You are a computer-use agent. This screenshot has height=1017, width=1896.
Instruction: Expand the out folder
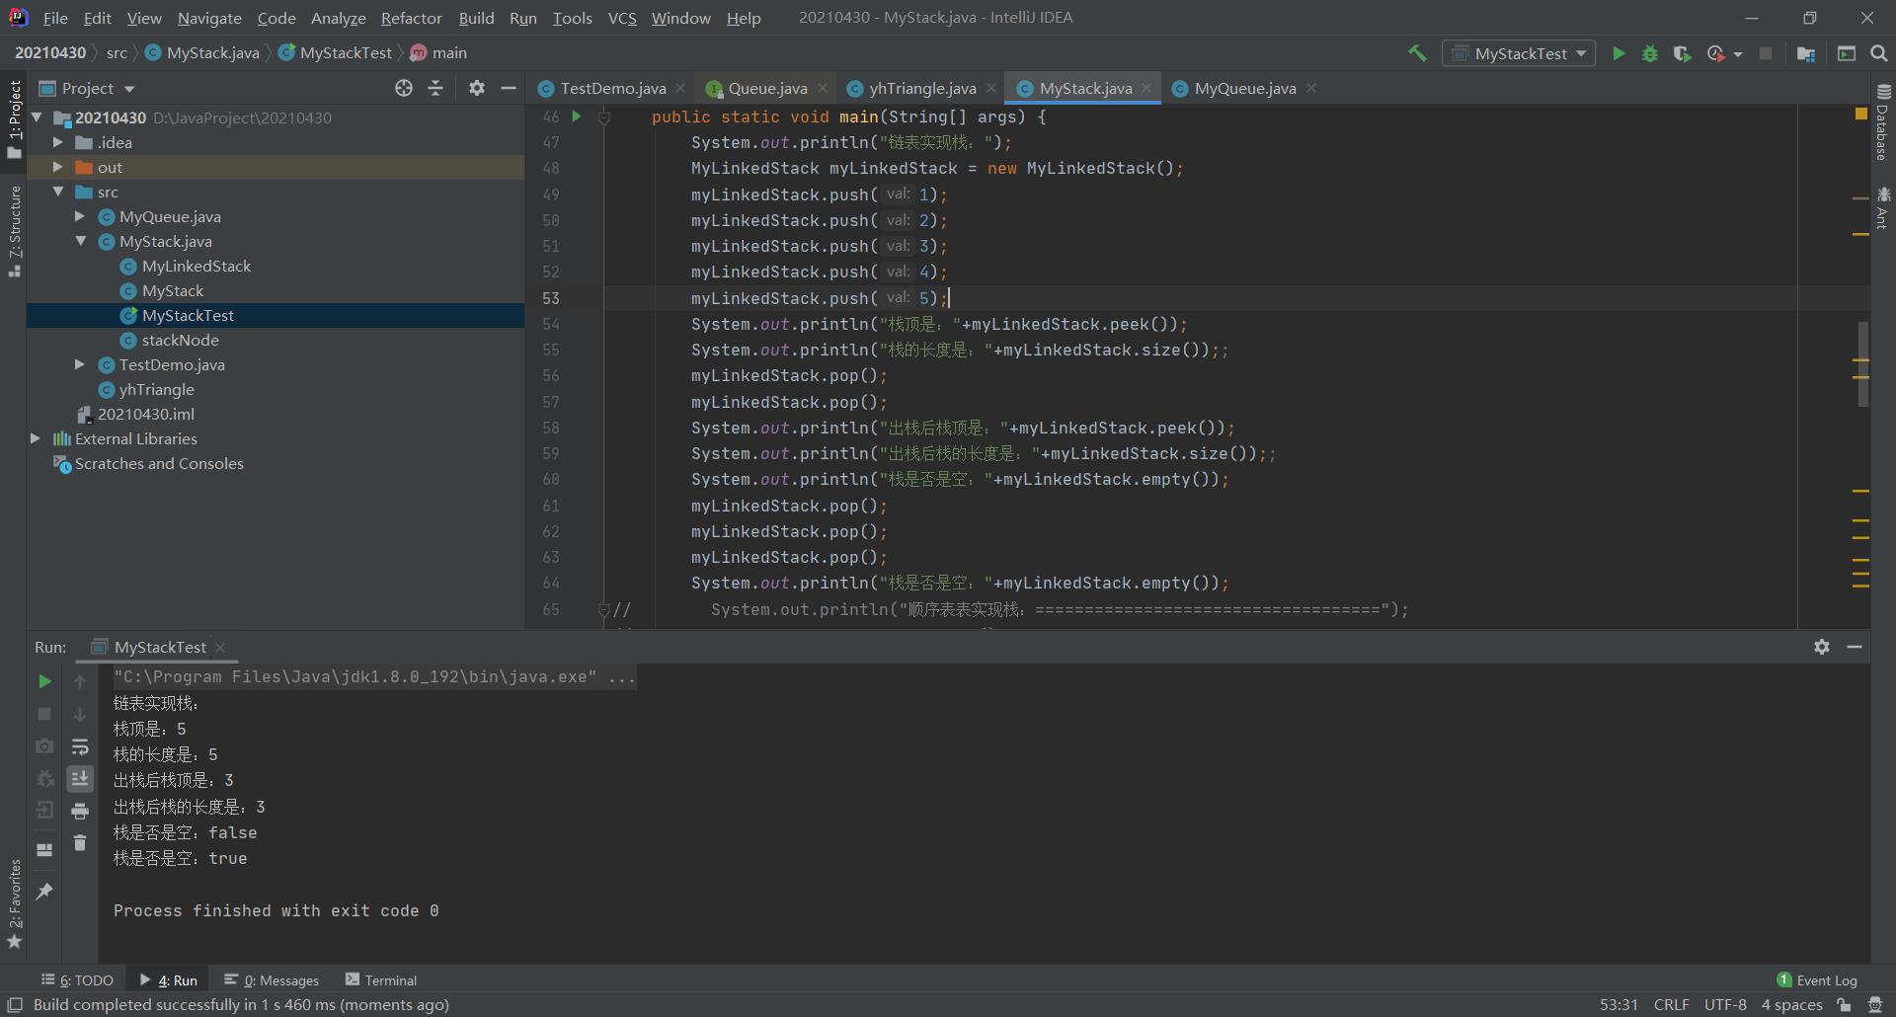coord(58,167)
